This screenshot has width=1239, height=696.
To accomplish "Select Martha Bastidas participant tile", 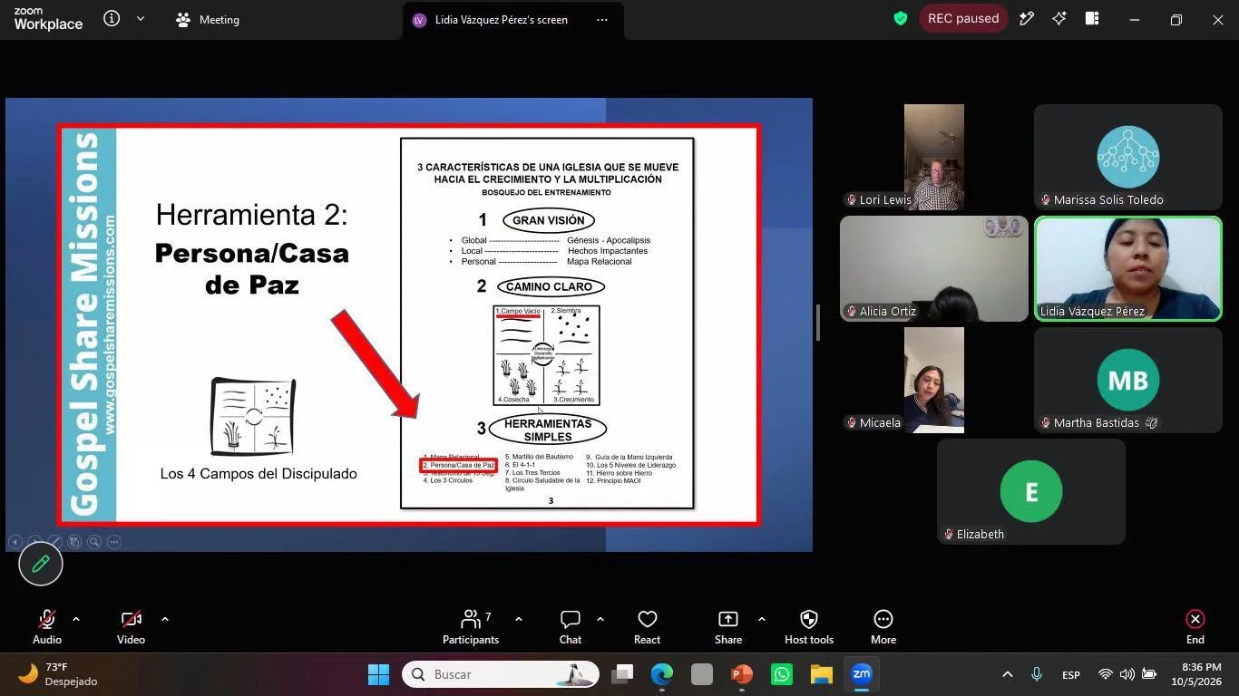I will pyautogui.click(x=1127, y=380).
